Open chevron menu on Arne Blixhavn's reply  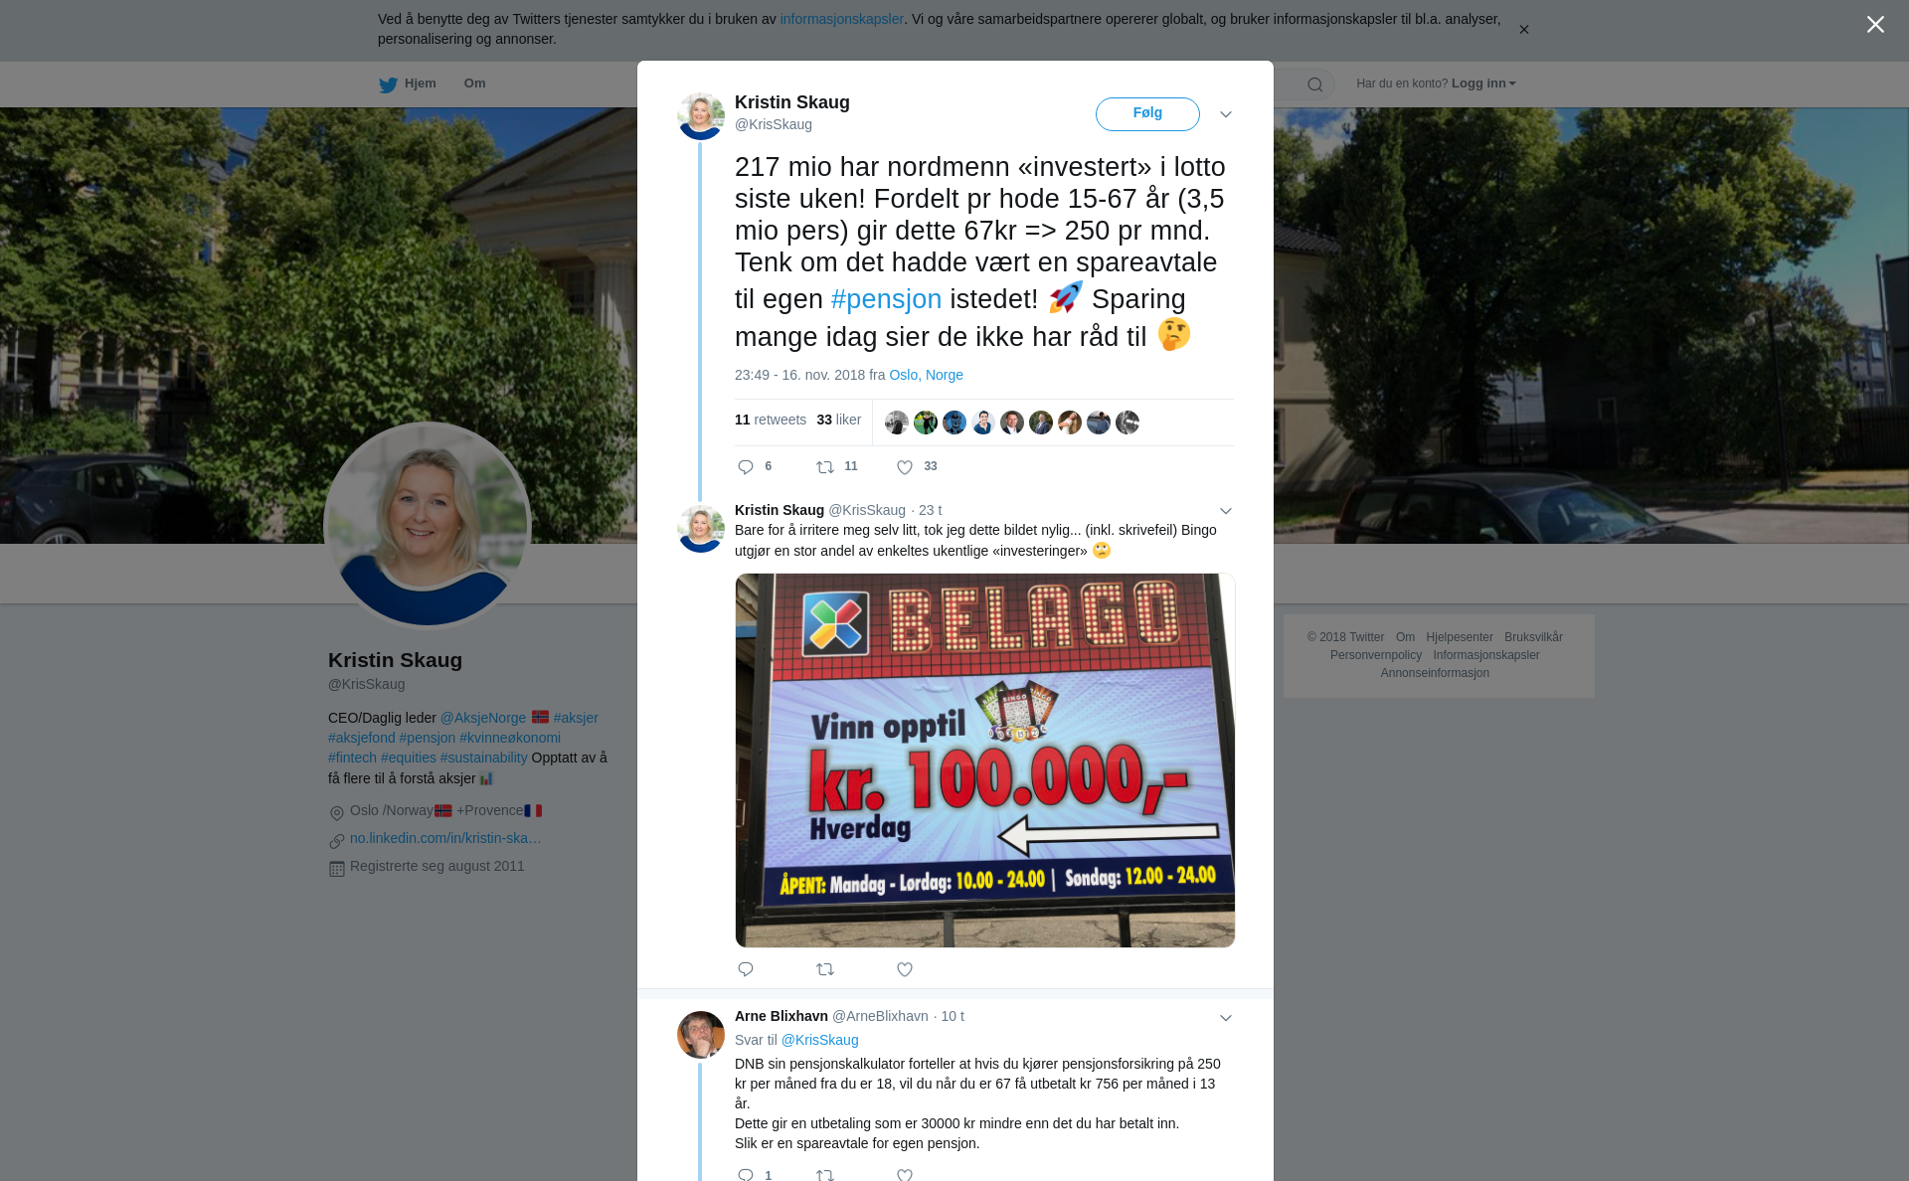point(1226,1018)
